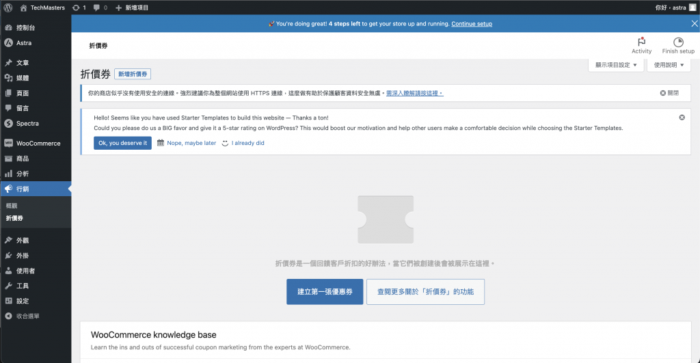Click the Spectra icon in sidebar

click(x=8, y=124)
